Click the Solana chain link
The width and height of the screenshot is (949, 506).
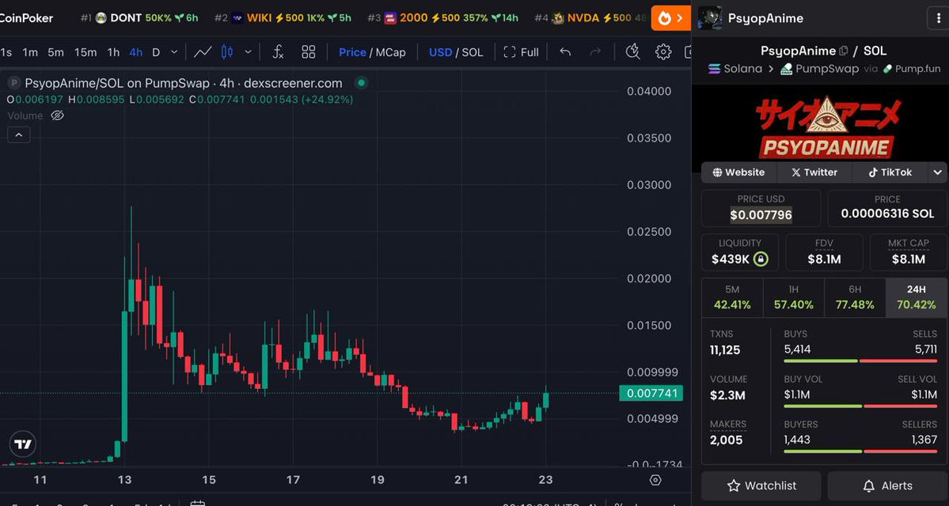(735, 68)
